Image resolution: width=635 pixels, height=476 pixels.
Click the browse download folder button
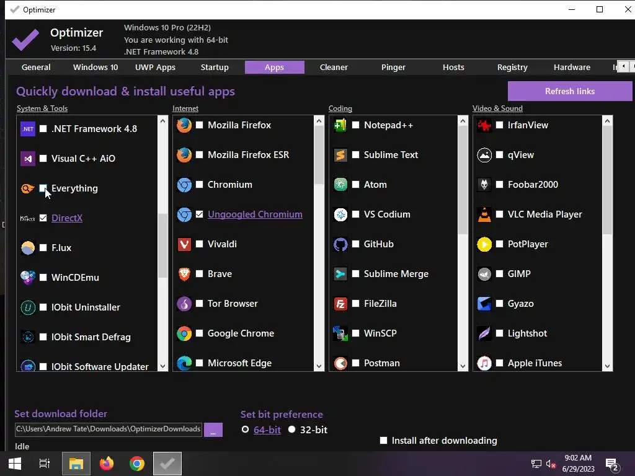click(x=213, y=430)
